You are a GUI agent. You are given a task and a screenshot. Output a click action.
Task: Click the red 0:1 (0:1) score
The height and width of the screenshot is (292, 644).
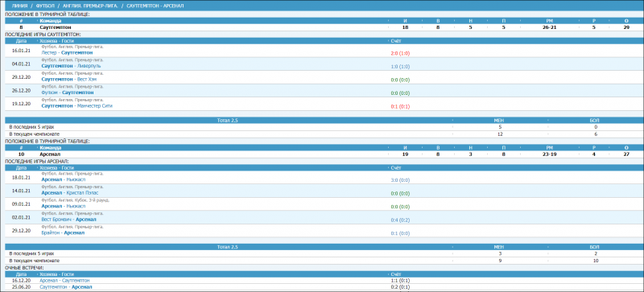[x=400, y=106]
